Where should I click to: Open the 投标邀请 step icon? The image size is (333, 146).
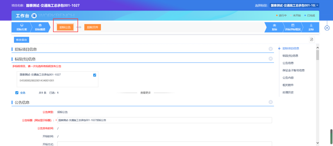[x=40, y=25]
